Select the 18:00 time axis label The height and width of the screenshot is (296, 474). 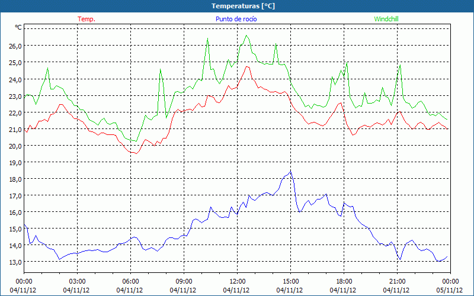(x=344, y=281)
